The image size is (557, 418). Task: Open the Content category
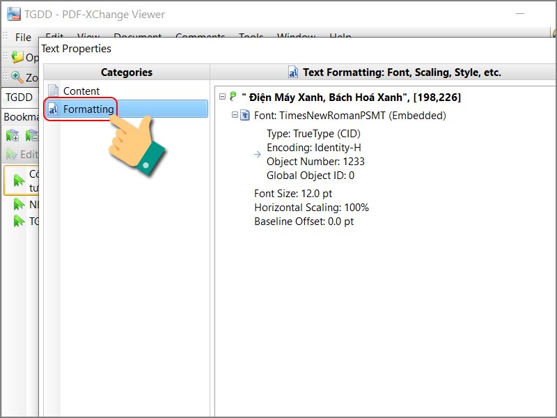81,91
